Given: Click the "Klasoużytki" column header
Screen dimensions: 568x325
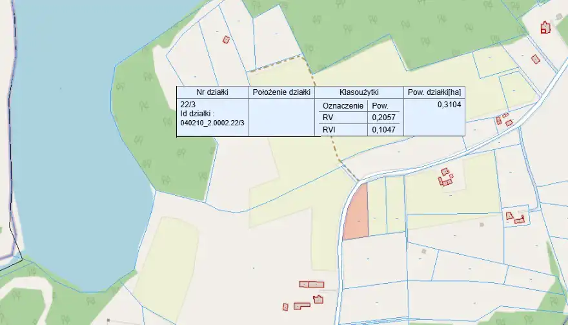Looking at the screenshot, I should (358, 92).
